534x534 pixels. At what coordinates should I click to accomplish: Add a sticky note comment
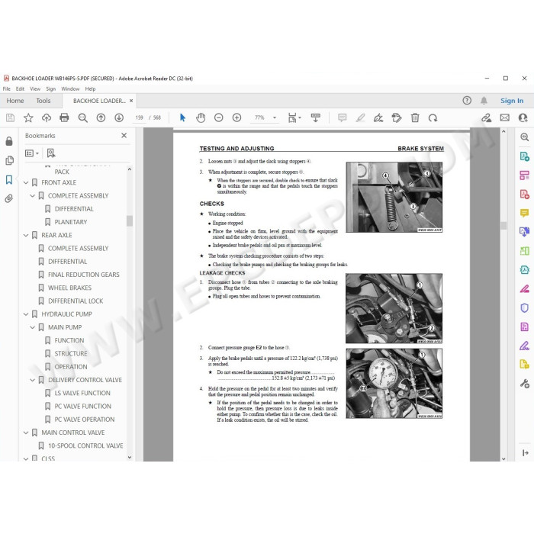pyautogui.click(x=343, y=117)
